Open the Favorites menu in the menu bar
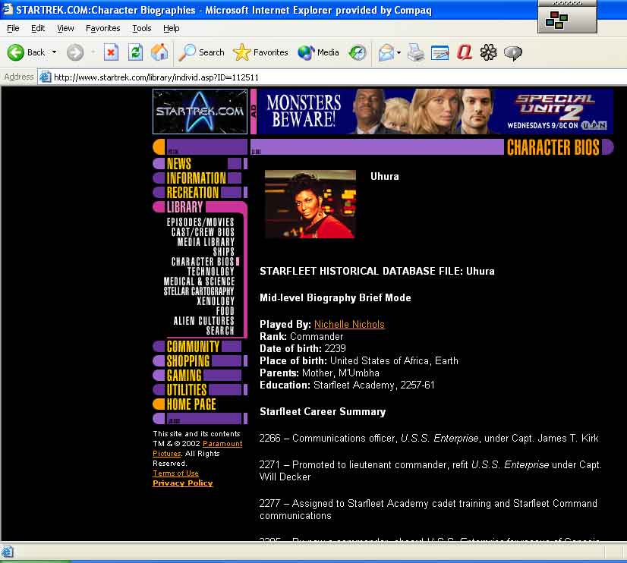The width and height of the screenshot is (627, 563). [102, 28]
